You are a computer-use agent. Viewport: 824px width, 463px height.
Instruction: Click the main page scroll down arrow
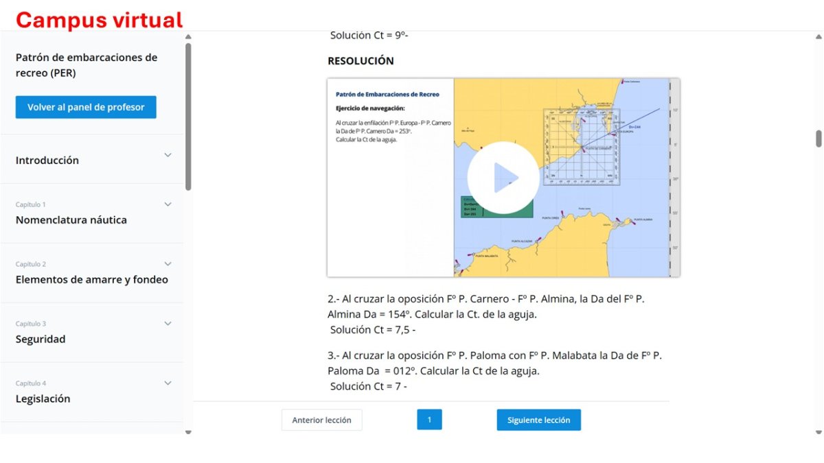(x=819, y=431)
